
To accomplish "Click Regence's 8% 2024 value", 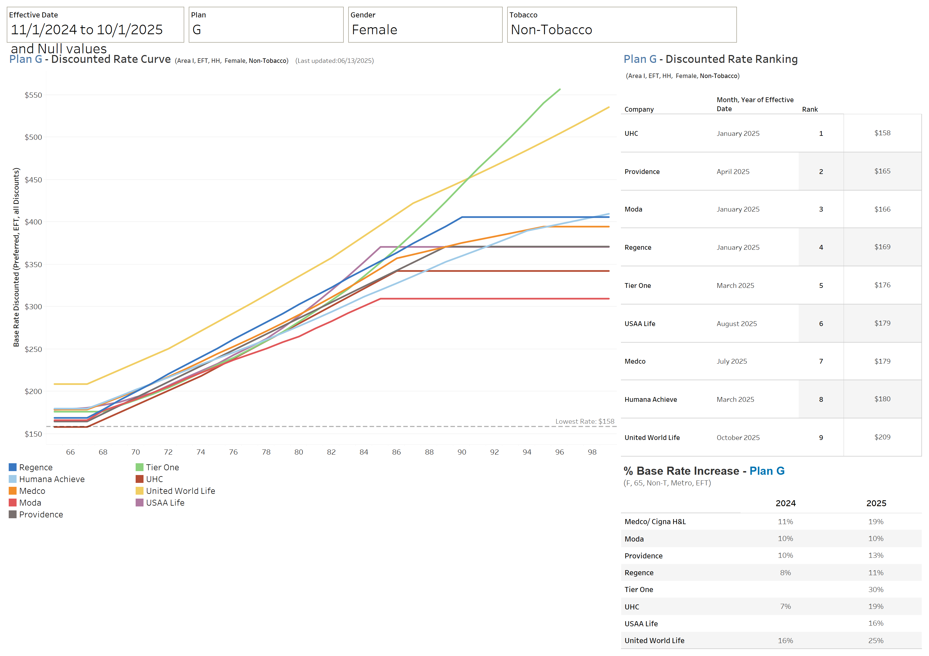I will coord(785,572).
